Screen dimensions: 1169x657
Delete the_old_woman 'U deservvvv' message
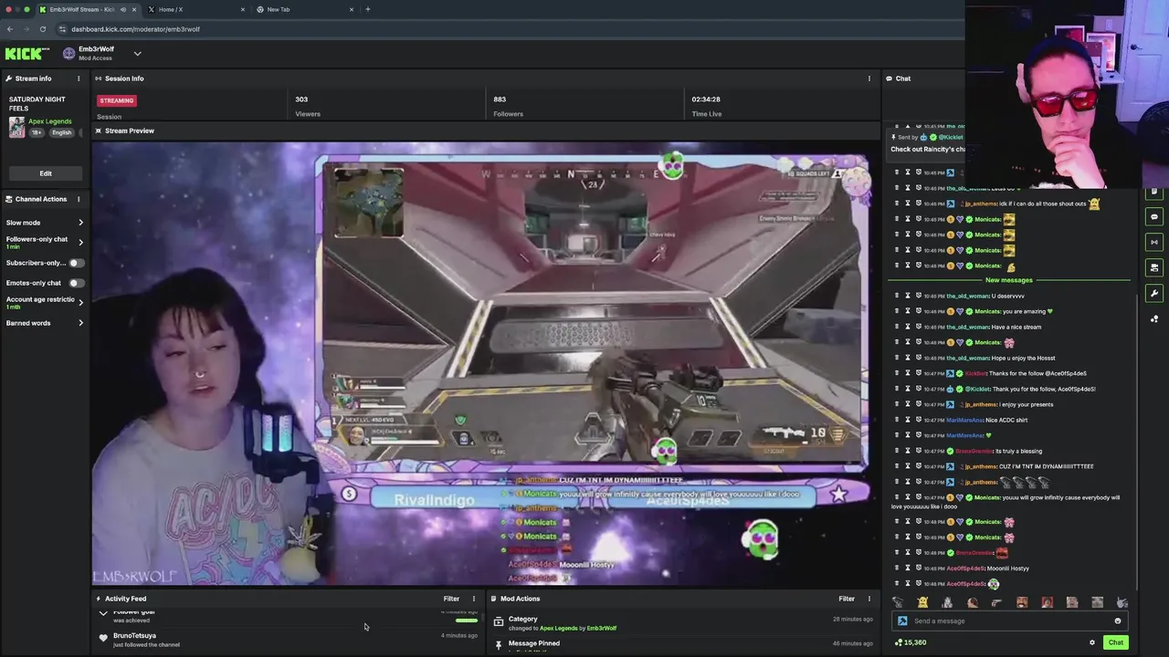click(x=896, y=296)
